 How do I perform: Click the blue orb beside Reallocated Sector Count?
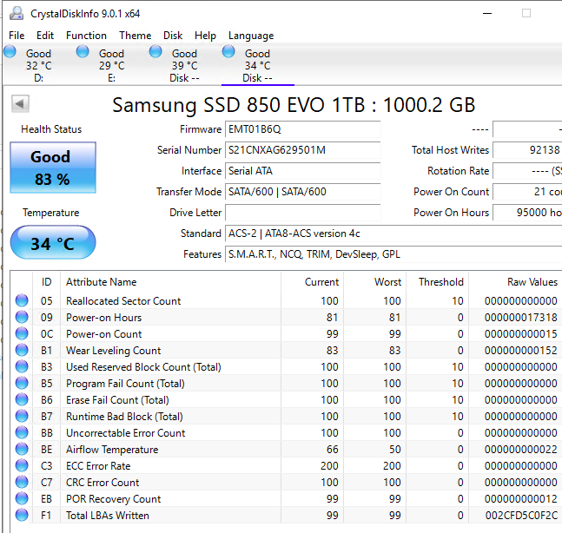pyautogui.click(x=22, y=301)
